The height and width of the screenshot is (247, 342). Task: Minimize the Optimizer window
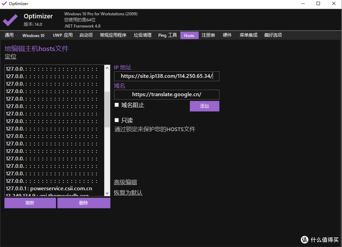coord(303,3)
